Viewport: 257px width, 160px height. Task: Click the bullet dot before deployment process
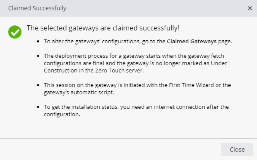click(x=38, y=56)
